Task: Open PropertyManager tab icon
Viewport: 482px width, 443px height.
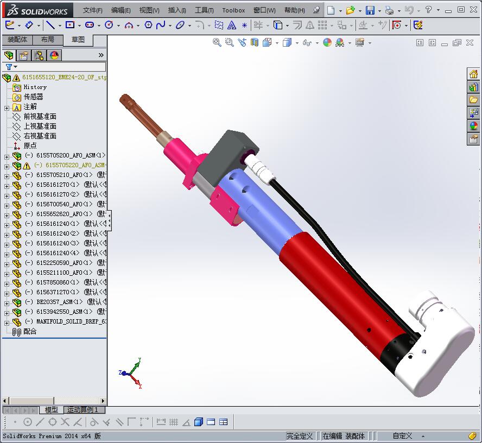Action: 24,55
